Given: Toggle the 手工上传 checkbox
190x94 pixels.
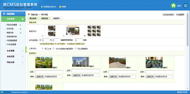Looking at the screenshot, I should (x=42, y=48).
